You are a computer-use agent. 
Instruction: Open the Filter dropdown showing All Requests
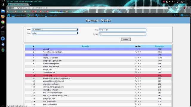55,29
